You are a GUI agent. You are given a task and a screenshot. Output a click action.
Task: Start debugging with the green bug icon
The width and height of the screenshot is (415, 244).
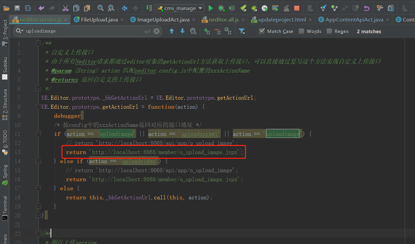(221, 8)
